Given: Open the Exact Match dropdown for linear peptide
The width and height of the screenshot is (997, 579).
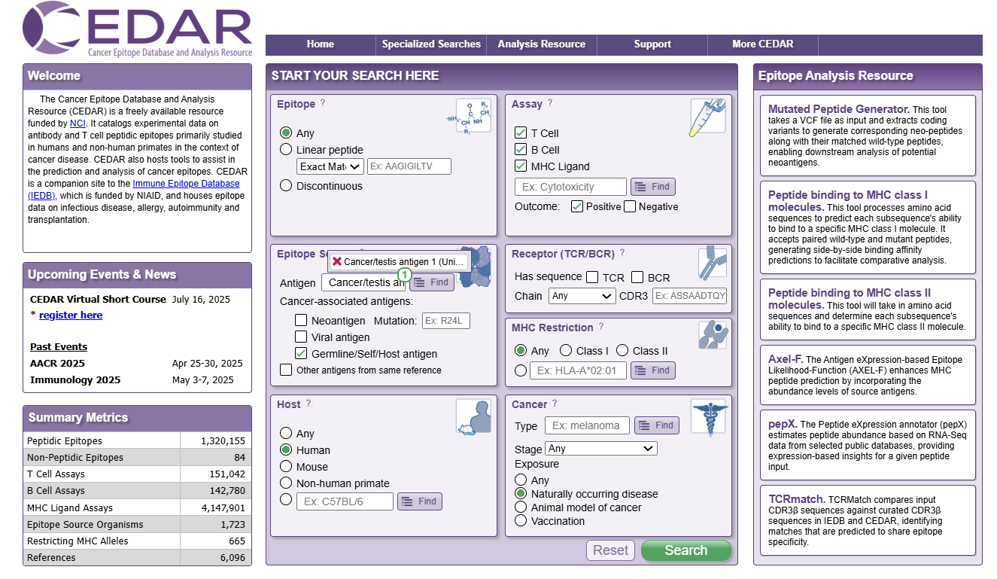Looking at the screenshot, I should click(x=330, y=166).
